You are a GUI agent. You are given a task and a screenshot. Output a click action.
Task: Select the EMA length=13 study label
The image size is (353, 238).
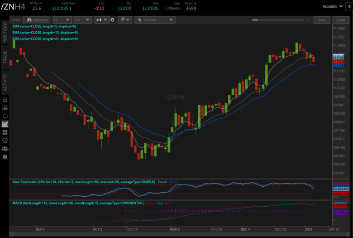tap(45, 33)
